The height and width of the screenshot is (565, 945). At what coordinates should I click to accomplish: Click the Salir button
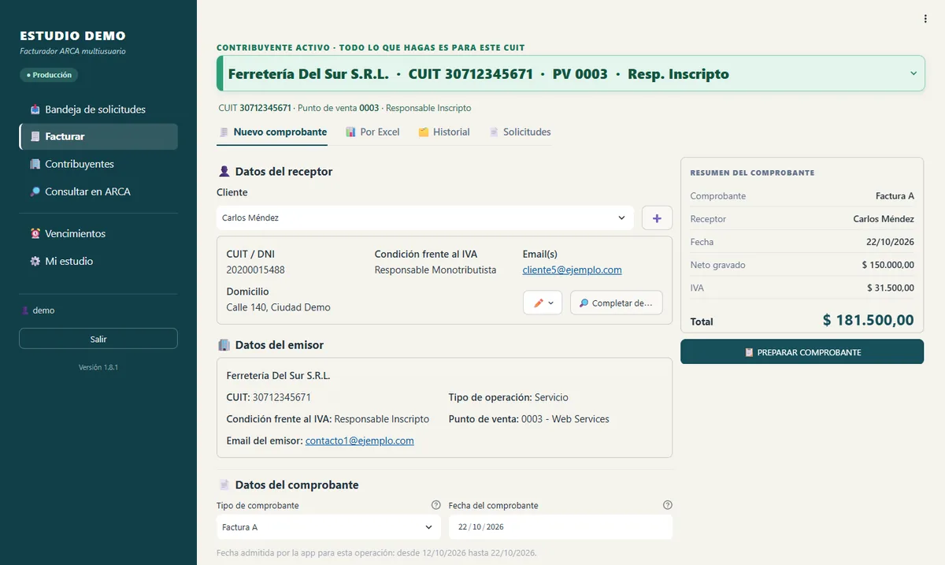pyautogui.click(x=98, y=339)
